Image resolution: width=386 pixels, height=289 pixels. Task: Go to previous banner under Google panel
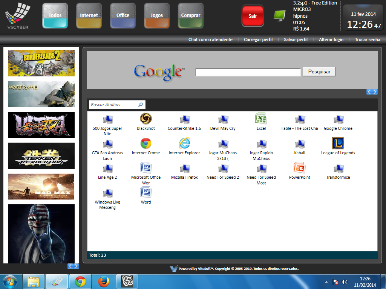pyautogui.click(x=369, y=92)
